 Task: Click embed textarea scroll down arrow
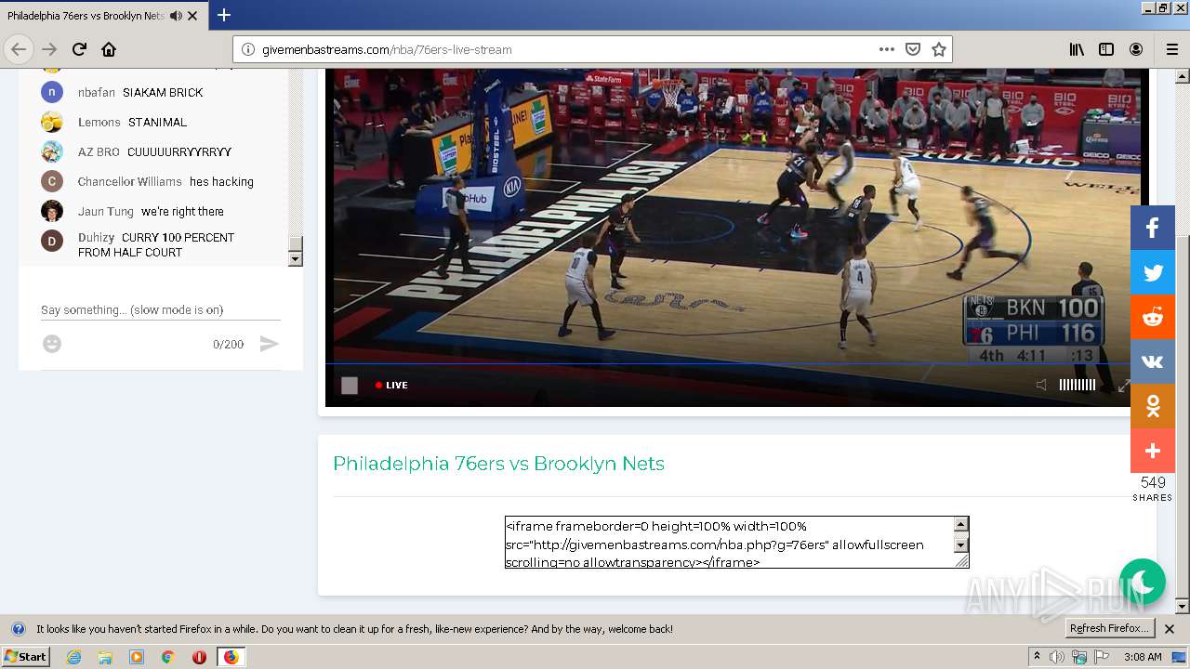click(961, 545)
